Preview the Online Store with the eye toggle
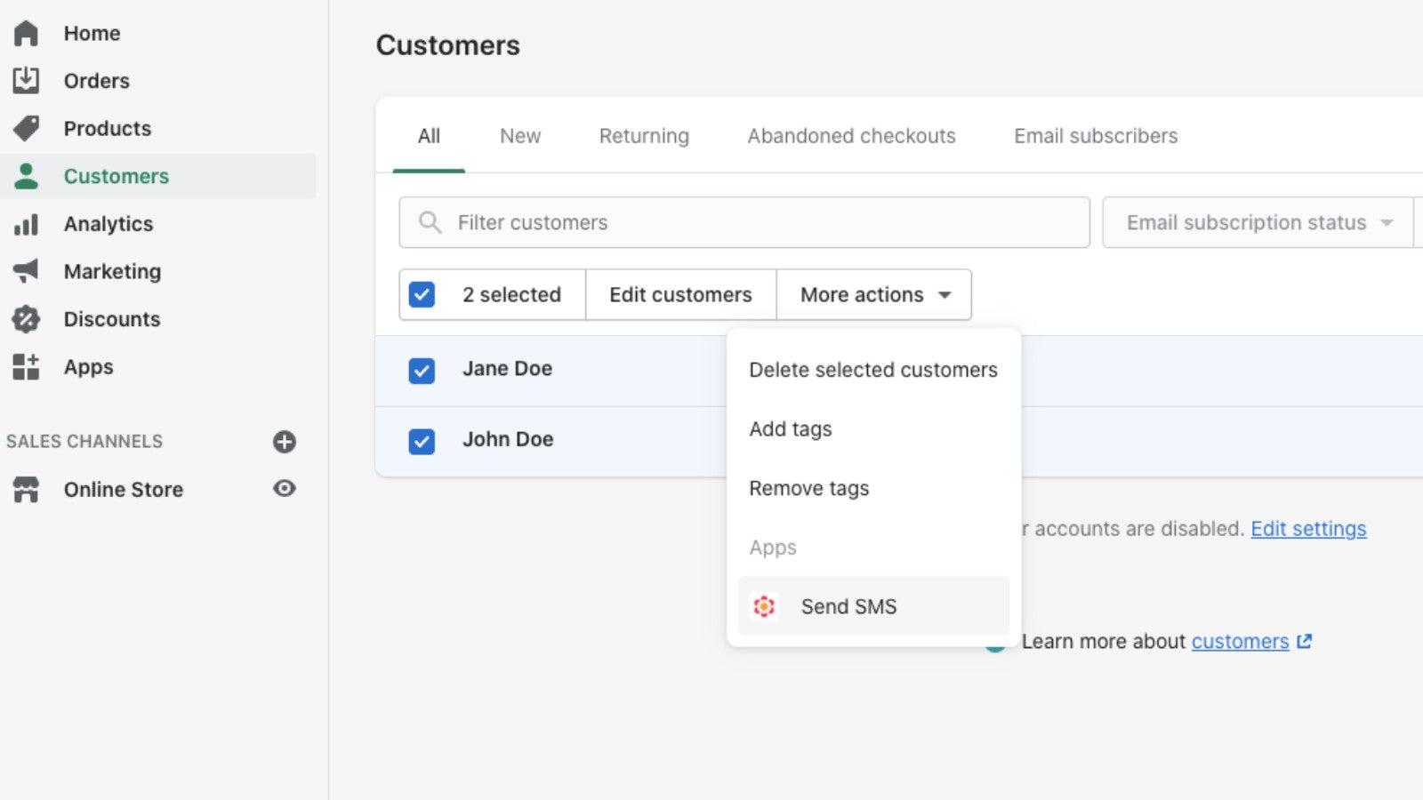The height and width of the screenshot is (800, 1423). tap(283, 489)
